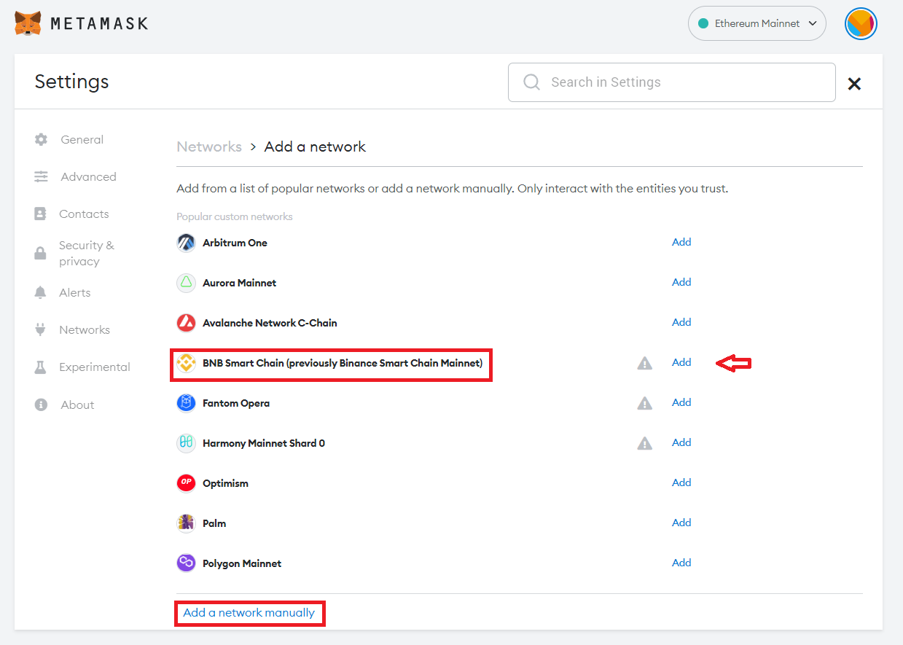This screenshot has height=645, width=903.
Task: Add Harmony Mainnet Shard 0
Action: pos(681,442)
